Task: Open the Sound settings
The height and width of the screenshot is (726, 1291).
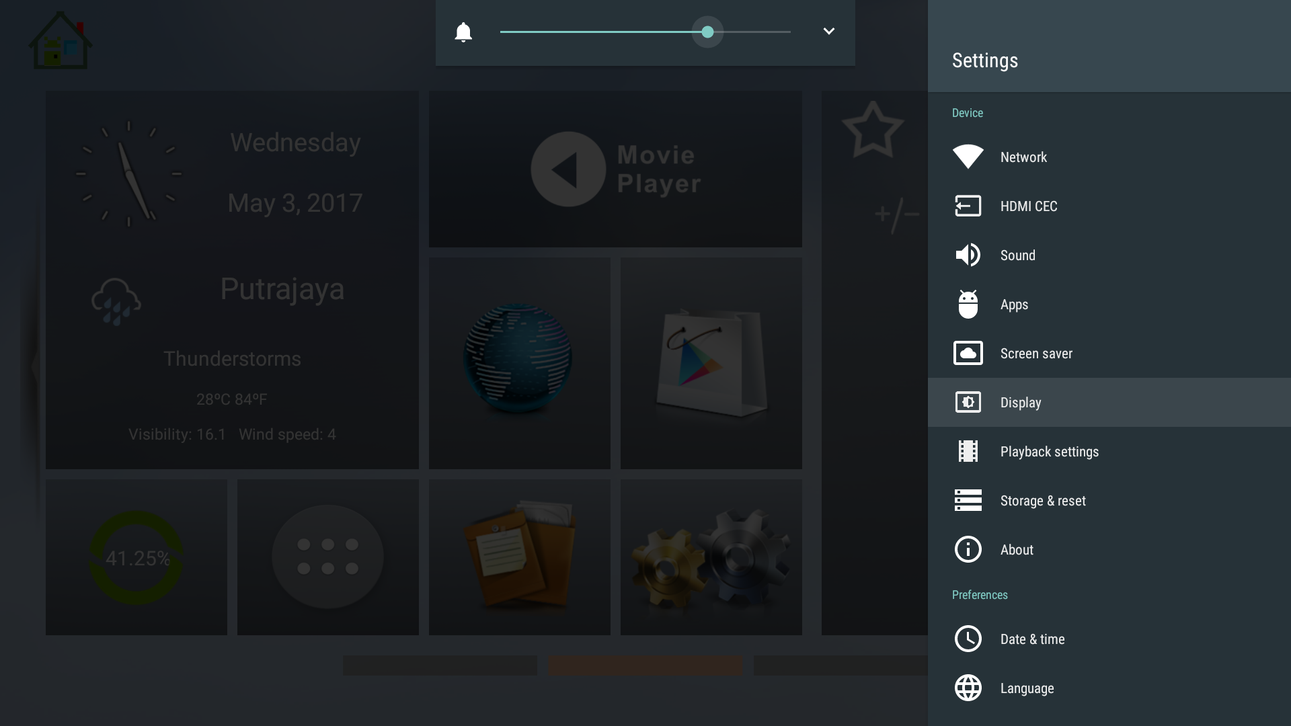Action: pos(1018,255)
